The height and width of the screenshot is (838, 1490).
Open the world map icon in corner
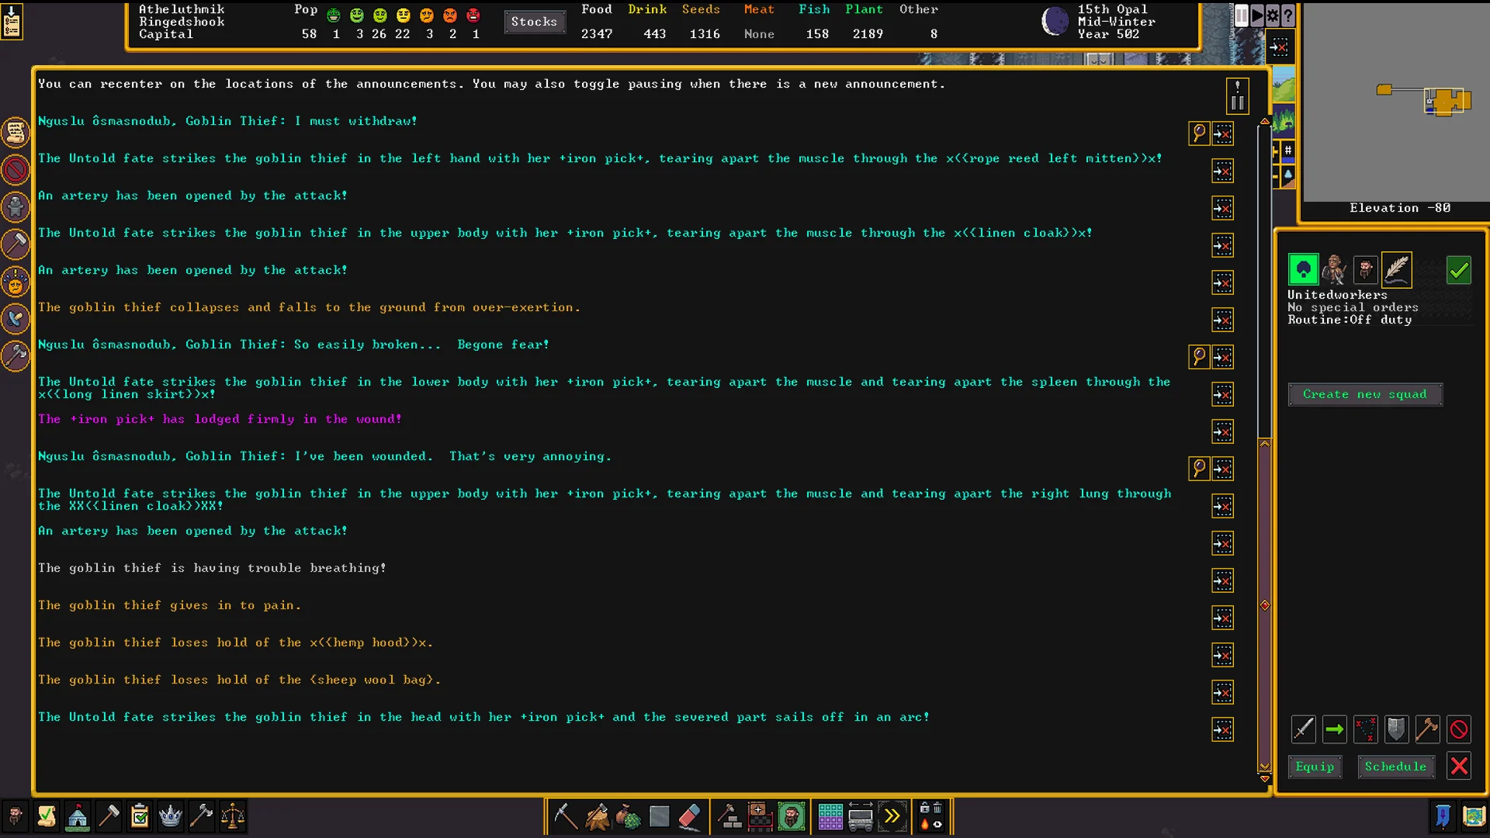click(x=1474, y=816)
